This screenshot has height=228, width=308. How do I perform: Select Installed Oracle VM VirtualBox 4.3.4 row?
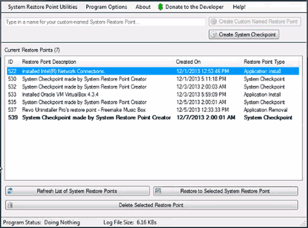point(153,94)
